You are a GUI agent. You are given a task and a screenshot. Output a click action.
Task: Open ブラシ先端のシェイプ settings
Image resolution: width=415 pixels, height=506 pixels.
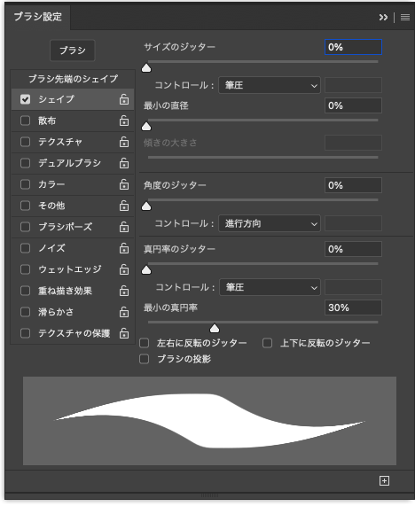tap(73, 79)
